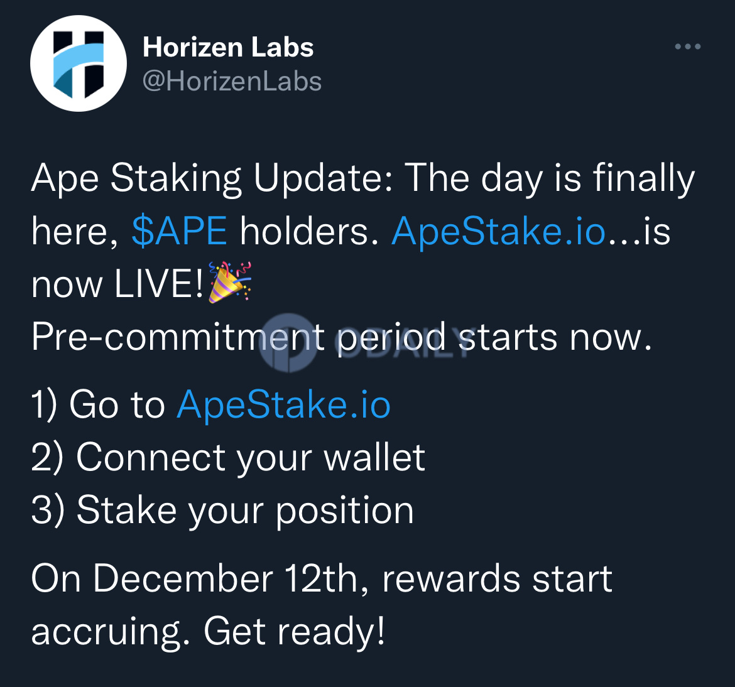The image size is (735, 687).
Task: Open ApeStake.io link in step 1
Action: click(283, 404)
